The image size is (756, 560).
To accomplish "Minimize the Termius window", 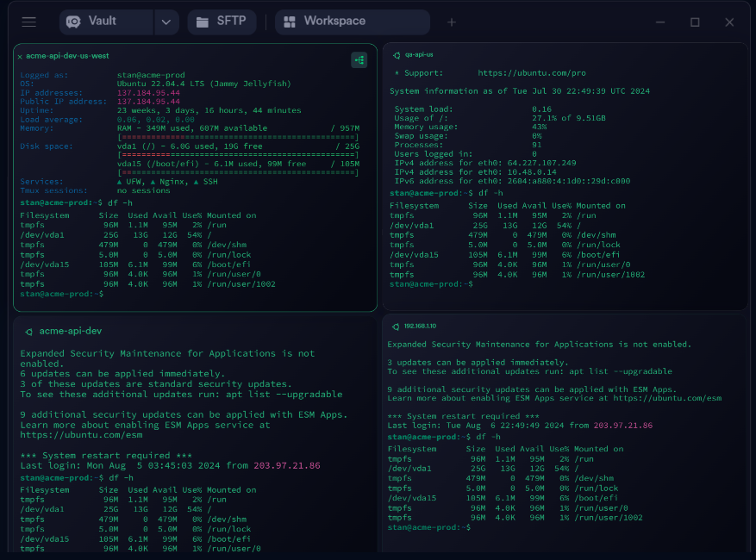I will coord(660,22).
